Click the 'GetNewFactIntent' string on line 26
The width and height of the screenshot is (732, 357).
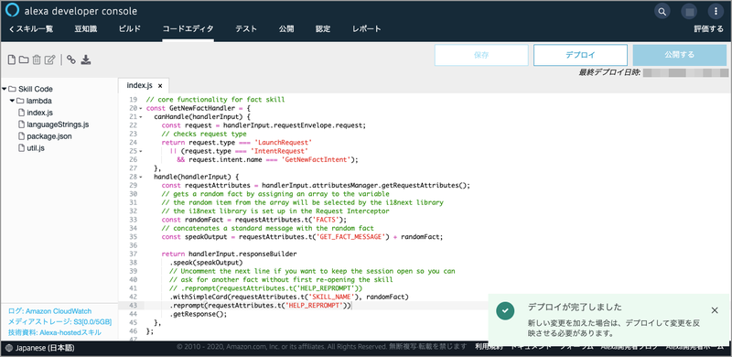(316, 160)
